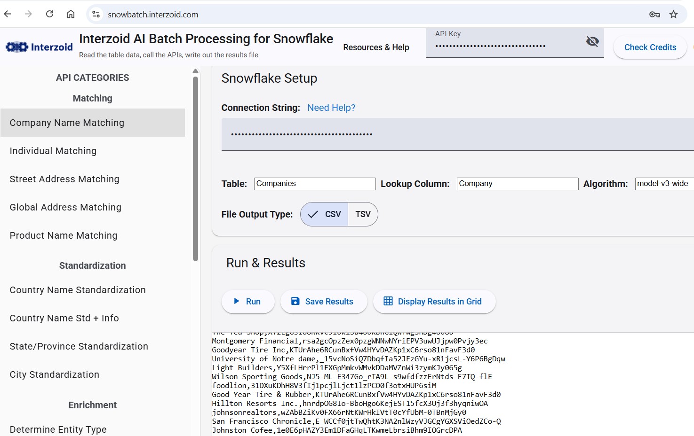
Task: Toggle API Key visibility eye icon
Action: (592, 41)
